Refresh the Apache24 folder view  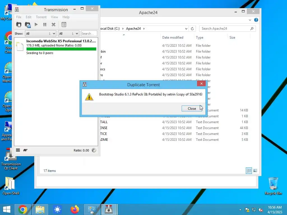192,29
